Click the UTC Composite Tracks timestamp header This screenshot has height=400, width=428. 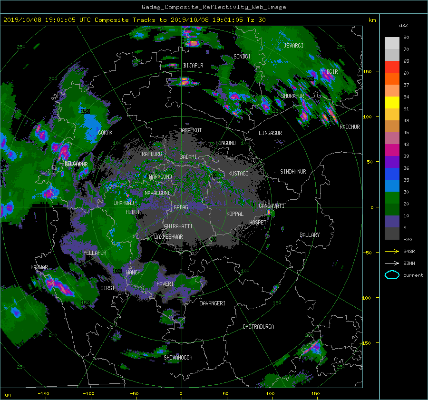click(134, 20)
